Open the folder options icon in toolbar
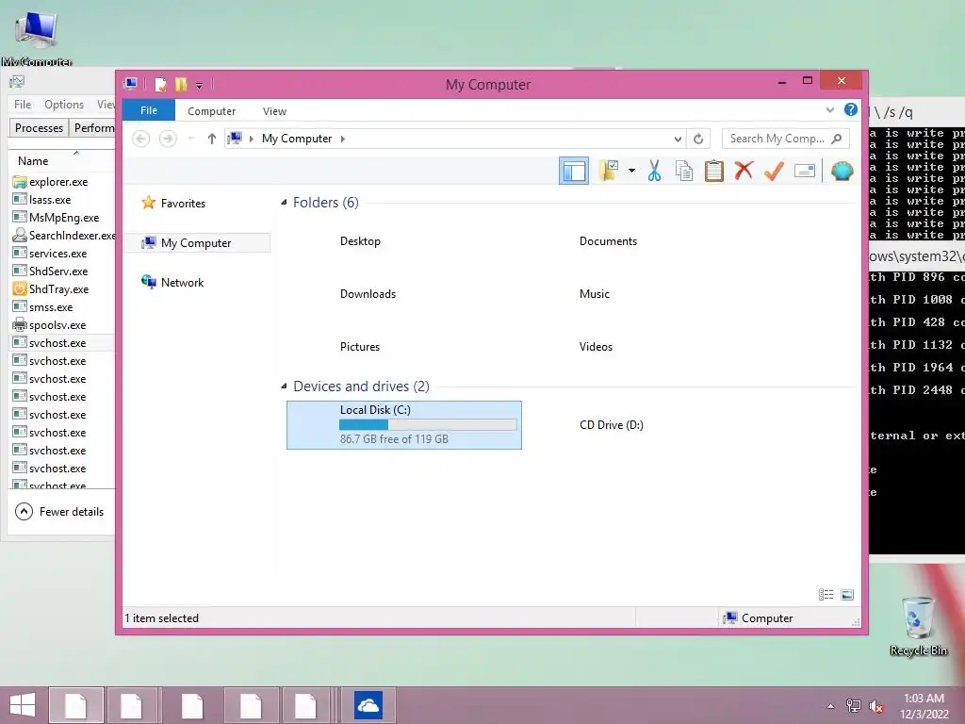 tap(609, 171)
